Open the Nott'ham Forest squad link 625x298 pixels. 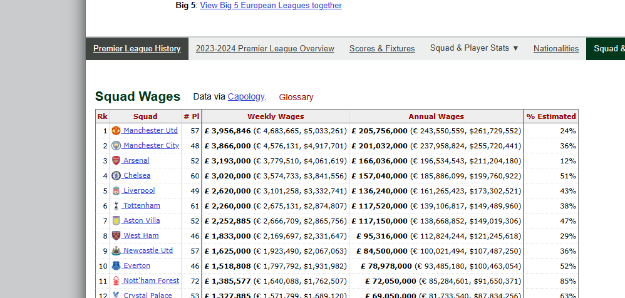pyautogui.click(x=151, y=281)
